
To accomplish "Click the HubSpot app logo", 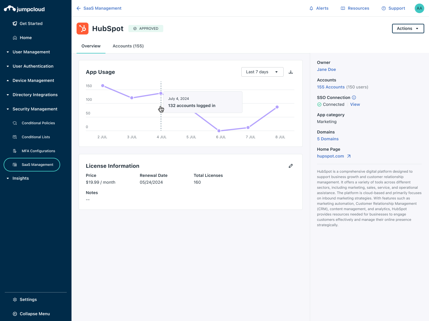I will pos(83,29).
